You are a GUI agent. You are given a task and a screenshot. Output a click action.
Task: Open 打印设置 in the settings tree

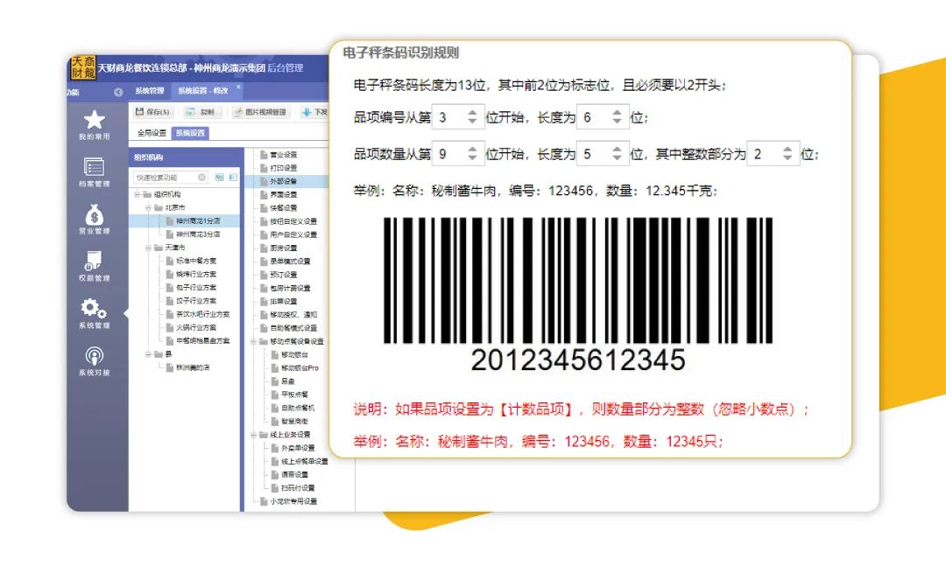point(283,168)
